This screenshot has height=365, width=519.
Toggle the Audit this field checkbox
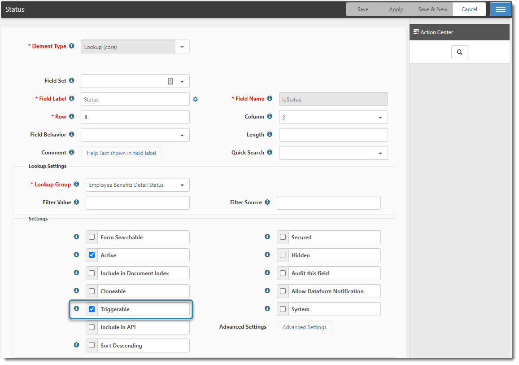point(283,273)
